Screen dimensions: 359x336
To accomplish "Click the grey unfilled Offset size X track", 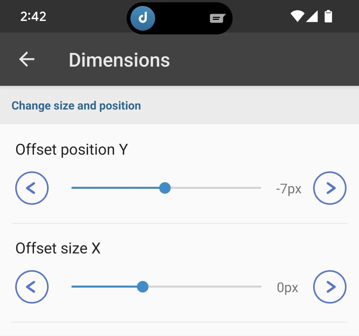I will [x=205, y=287].
